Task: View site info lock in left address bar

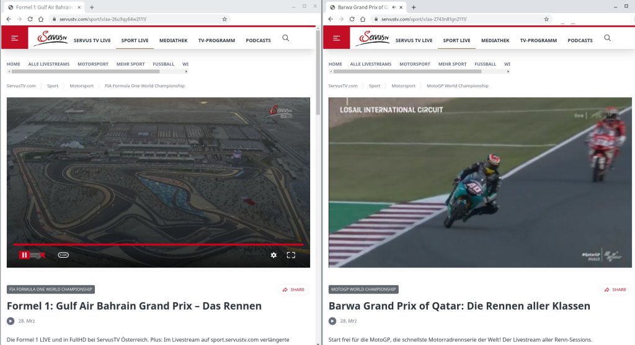Action: pos(54,19)
